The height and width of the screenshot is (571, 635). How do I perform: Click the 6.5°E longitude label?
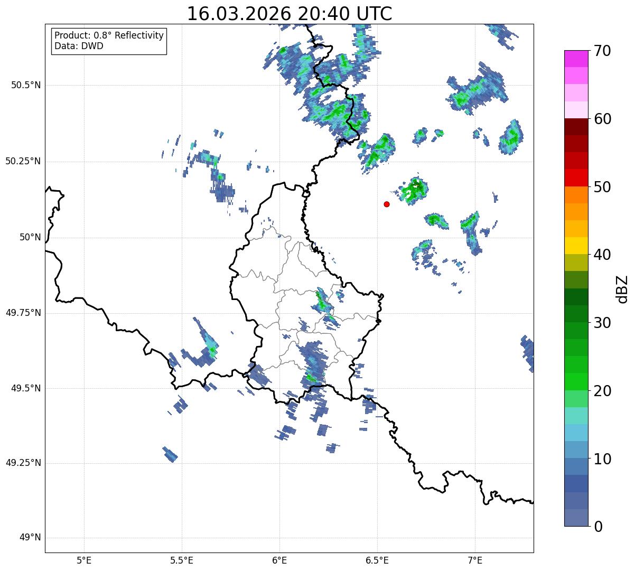(x=377, y=560)
